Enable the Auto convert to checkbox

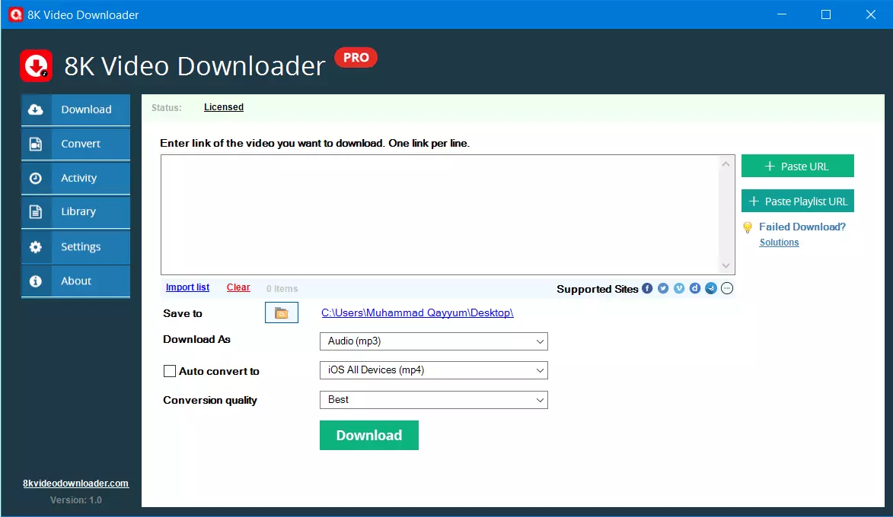tap(170, 371)
